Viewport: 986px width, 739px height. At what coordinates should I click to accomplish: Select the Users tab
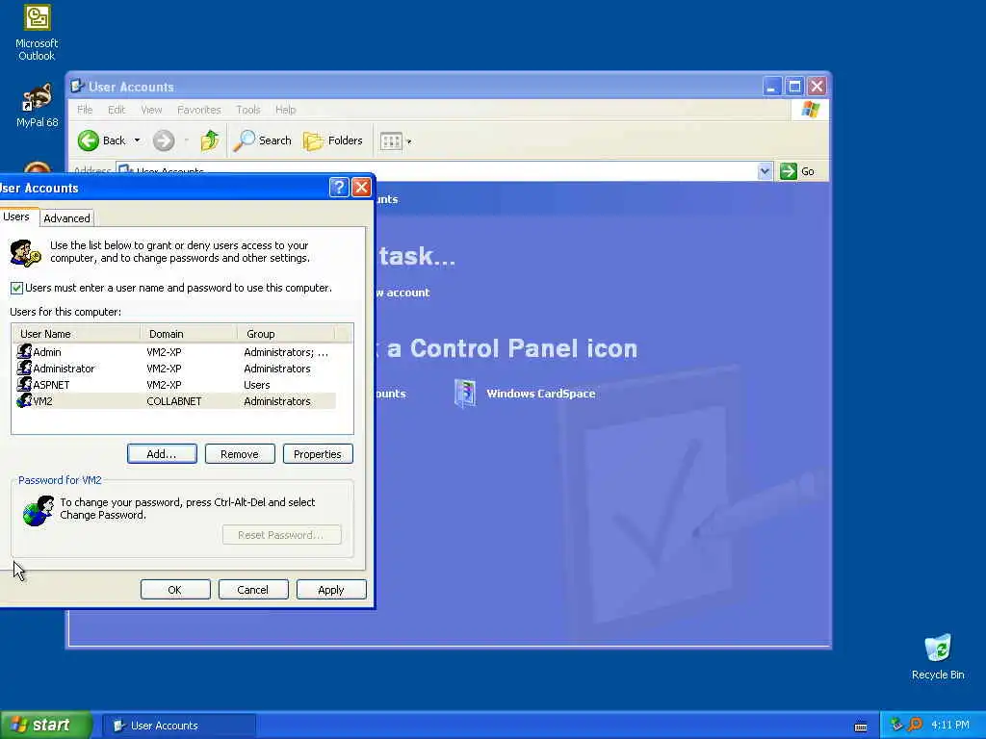point(16,217)
